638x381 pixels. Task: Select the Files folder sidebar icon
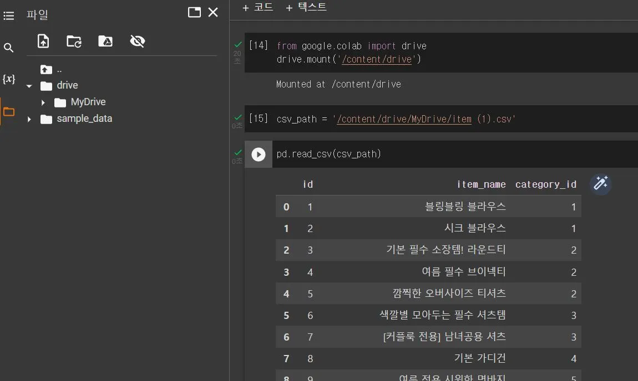[x=8, y=111]
